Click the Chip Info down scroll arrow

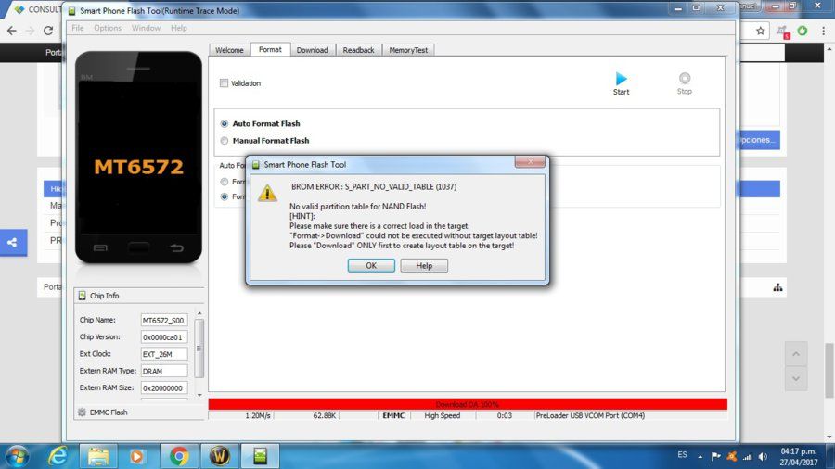coord(199,395)
